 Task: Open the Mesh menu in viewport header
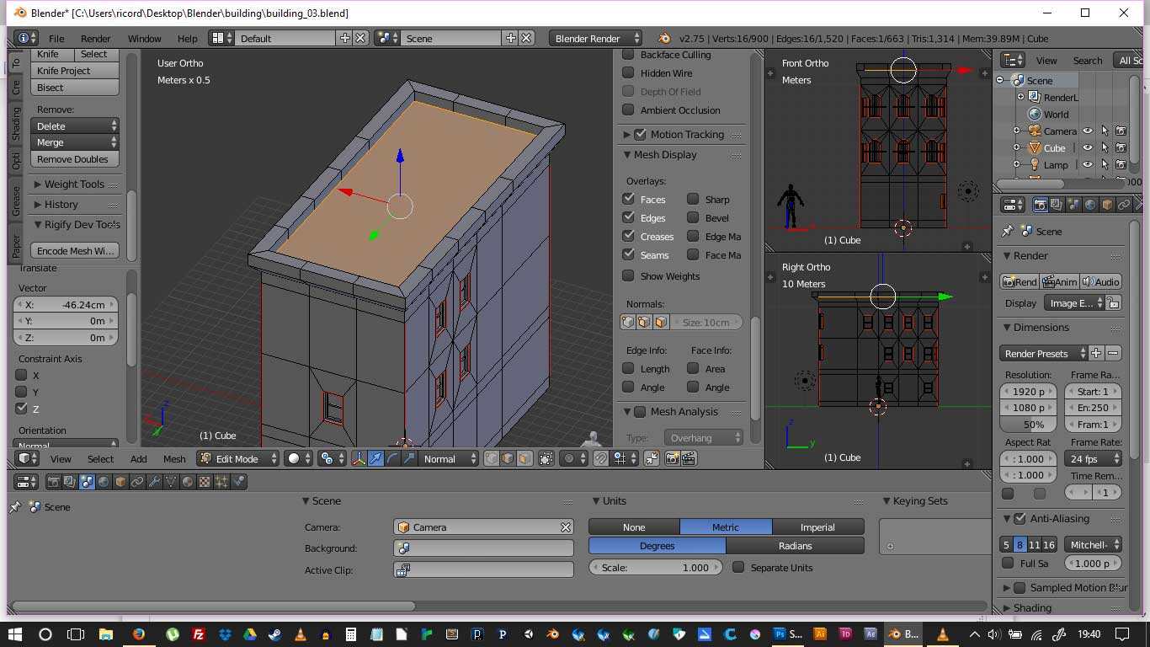coord(174,458)
